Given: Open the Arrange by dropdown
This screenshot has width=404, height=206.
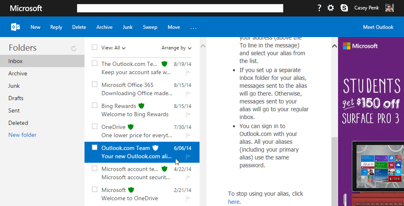Looking at the screenshot, I should [176, 48].
